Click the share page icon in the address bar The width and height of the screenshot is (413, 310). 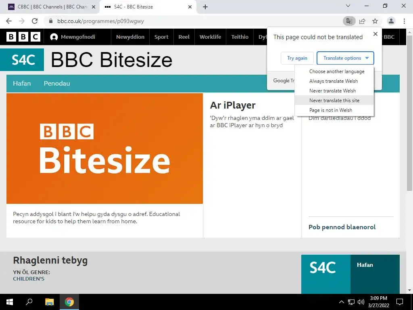[362, 21]
